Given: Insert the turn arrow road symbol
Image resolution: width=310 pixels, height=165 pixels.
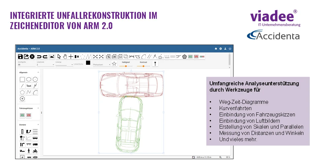Looking at the screenshot, I should tap(22, 144).
